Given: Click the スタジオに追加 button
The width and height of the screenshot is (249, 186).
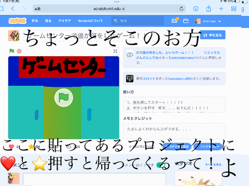Looking at the screenshot, I should [177, 147].
